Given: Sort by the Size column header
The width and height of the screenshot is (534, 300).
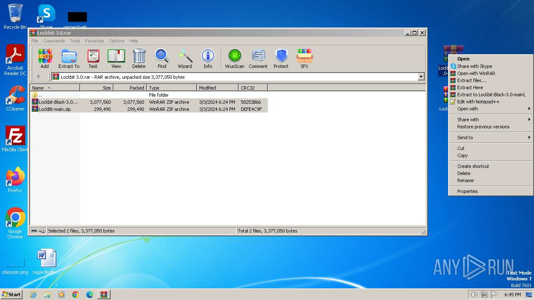Looking at the screenshot, I should click(97, 87).
